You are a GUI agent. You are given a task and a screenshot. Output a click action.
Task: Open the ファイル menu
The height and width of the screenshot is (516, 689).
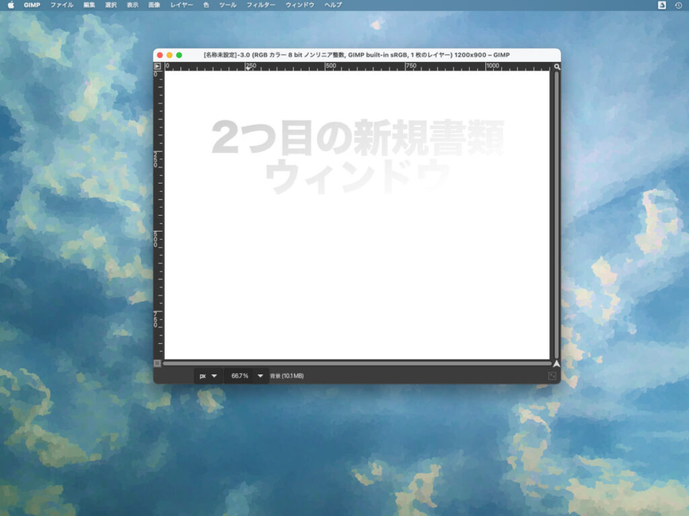62,5
